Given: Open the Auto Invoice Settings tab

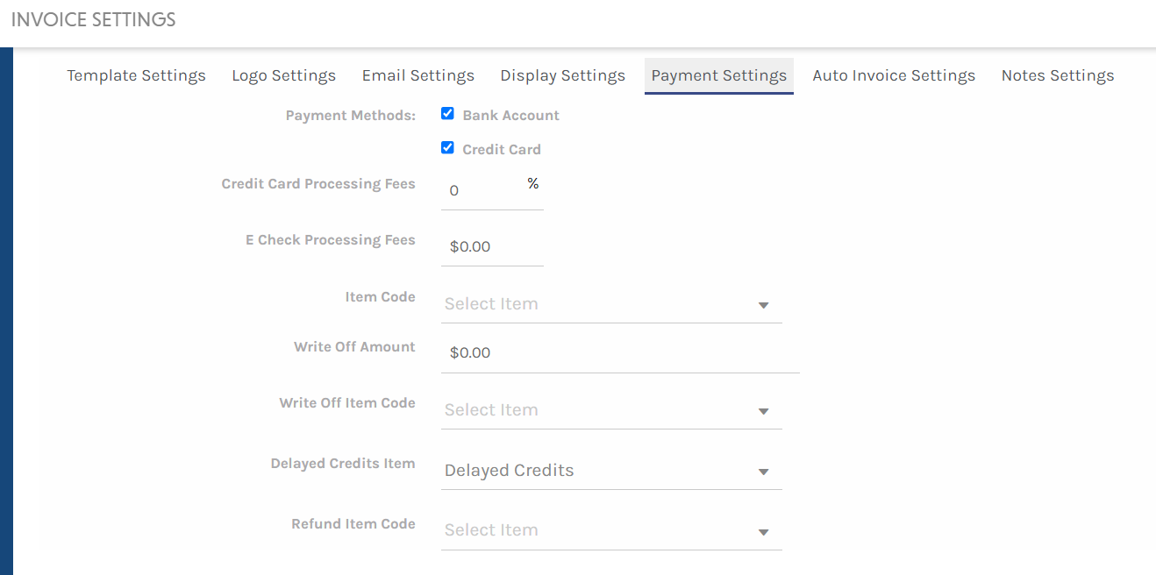Looking at the screenshot, I should [894, 75].
